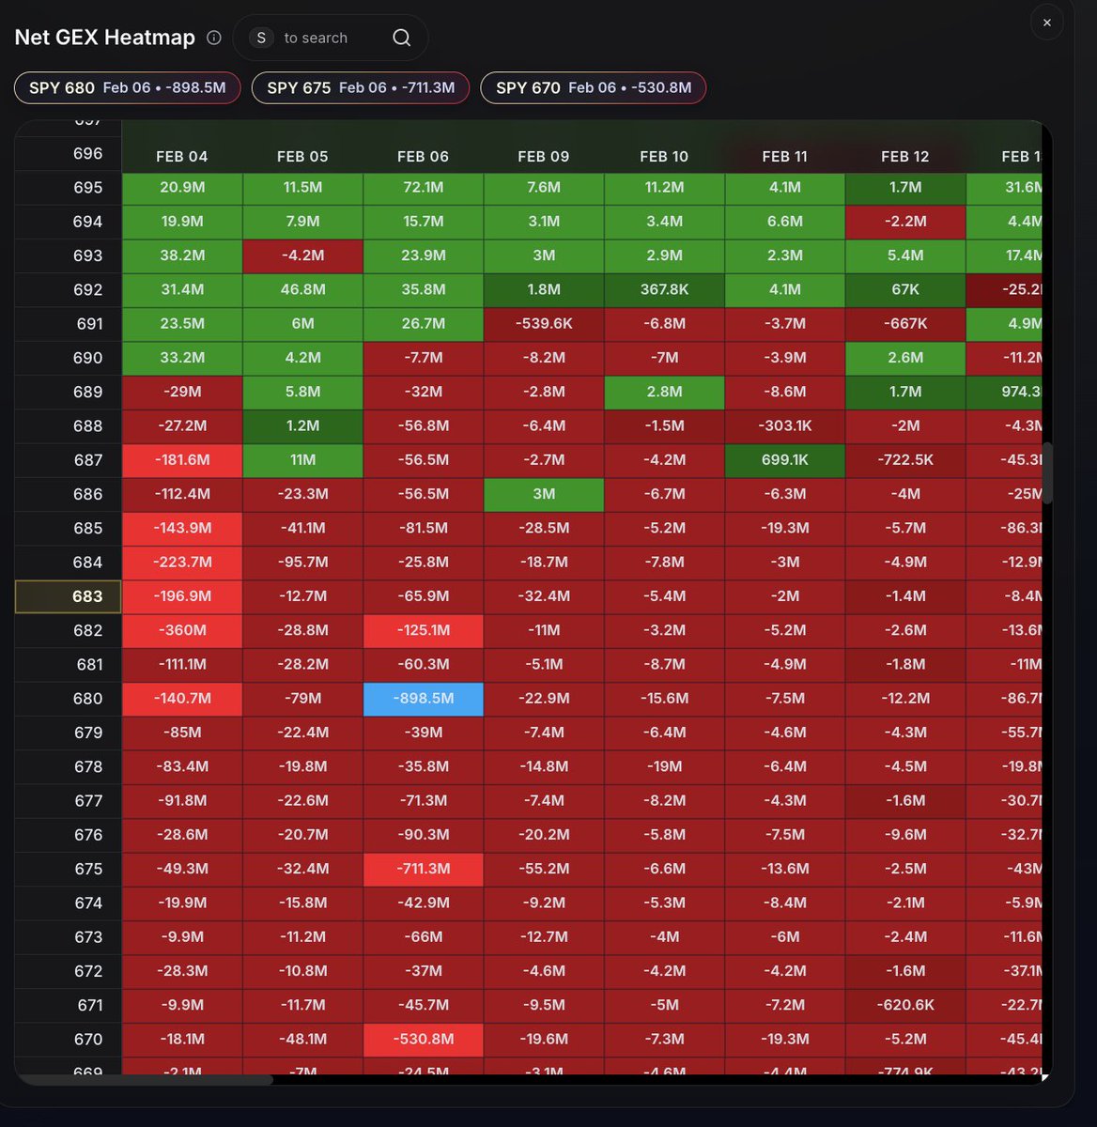Click the magnifier search icon
This screenshot has height=1127, width=1097.
click(x=401, y=38)
